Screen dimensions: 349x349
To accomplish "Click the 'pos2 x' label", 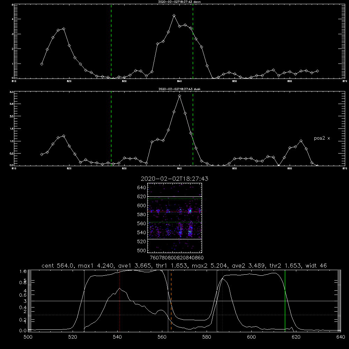I will coord(322,138).
